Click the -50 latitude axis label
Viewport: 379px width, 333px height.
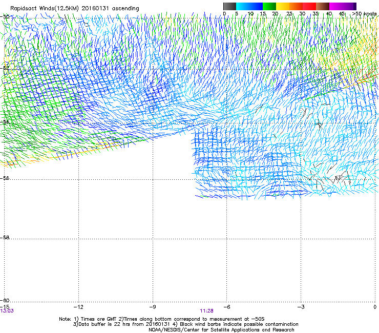point(5,17)
